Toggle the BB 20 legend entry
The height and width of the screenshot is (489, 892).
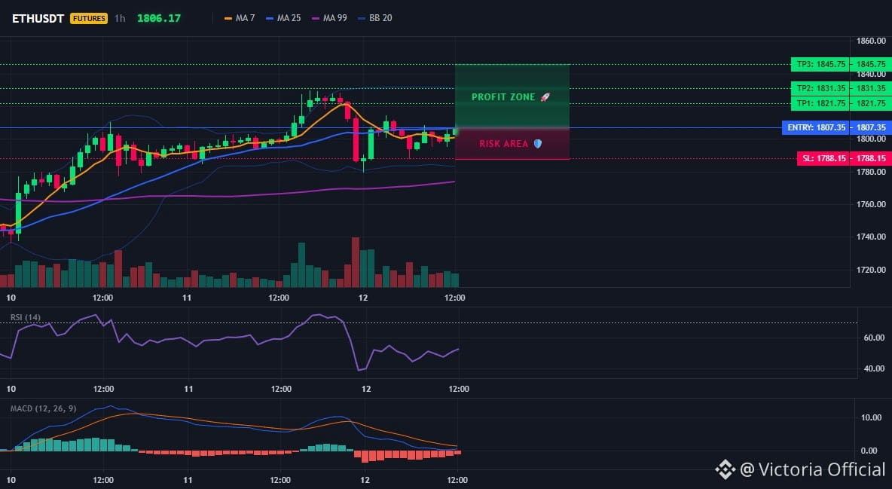click(x=375, y=18)
